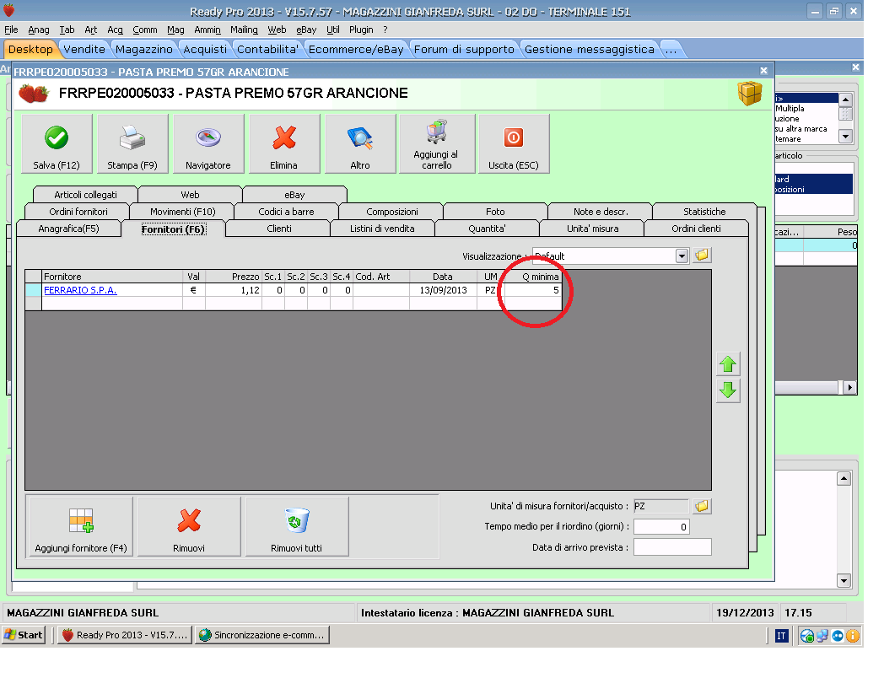Switch to the Magazzino main tab

pyautogui.click(x=144, y=50)
